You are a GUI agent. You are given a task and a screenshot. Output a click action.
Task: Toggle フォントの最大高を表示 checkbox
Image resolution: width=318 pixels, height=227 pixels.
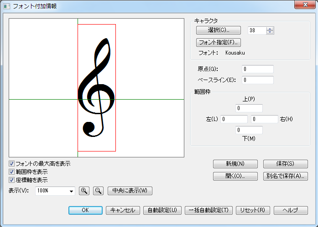coord(11,163)
